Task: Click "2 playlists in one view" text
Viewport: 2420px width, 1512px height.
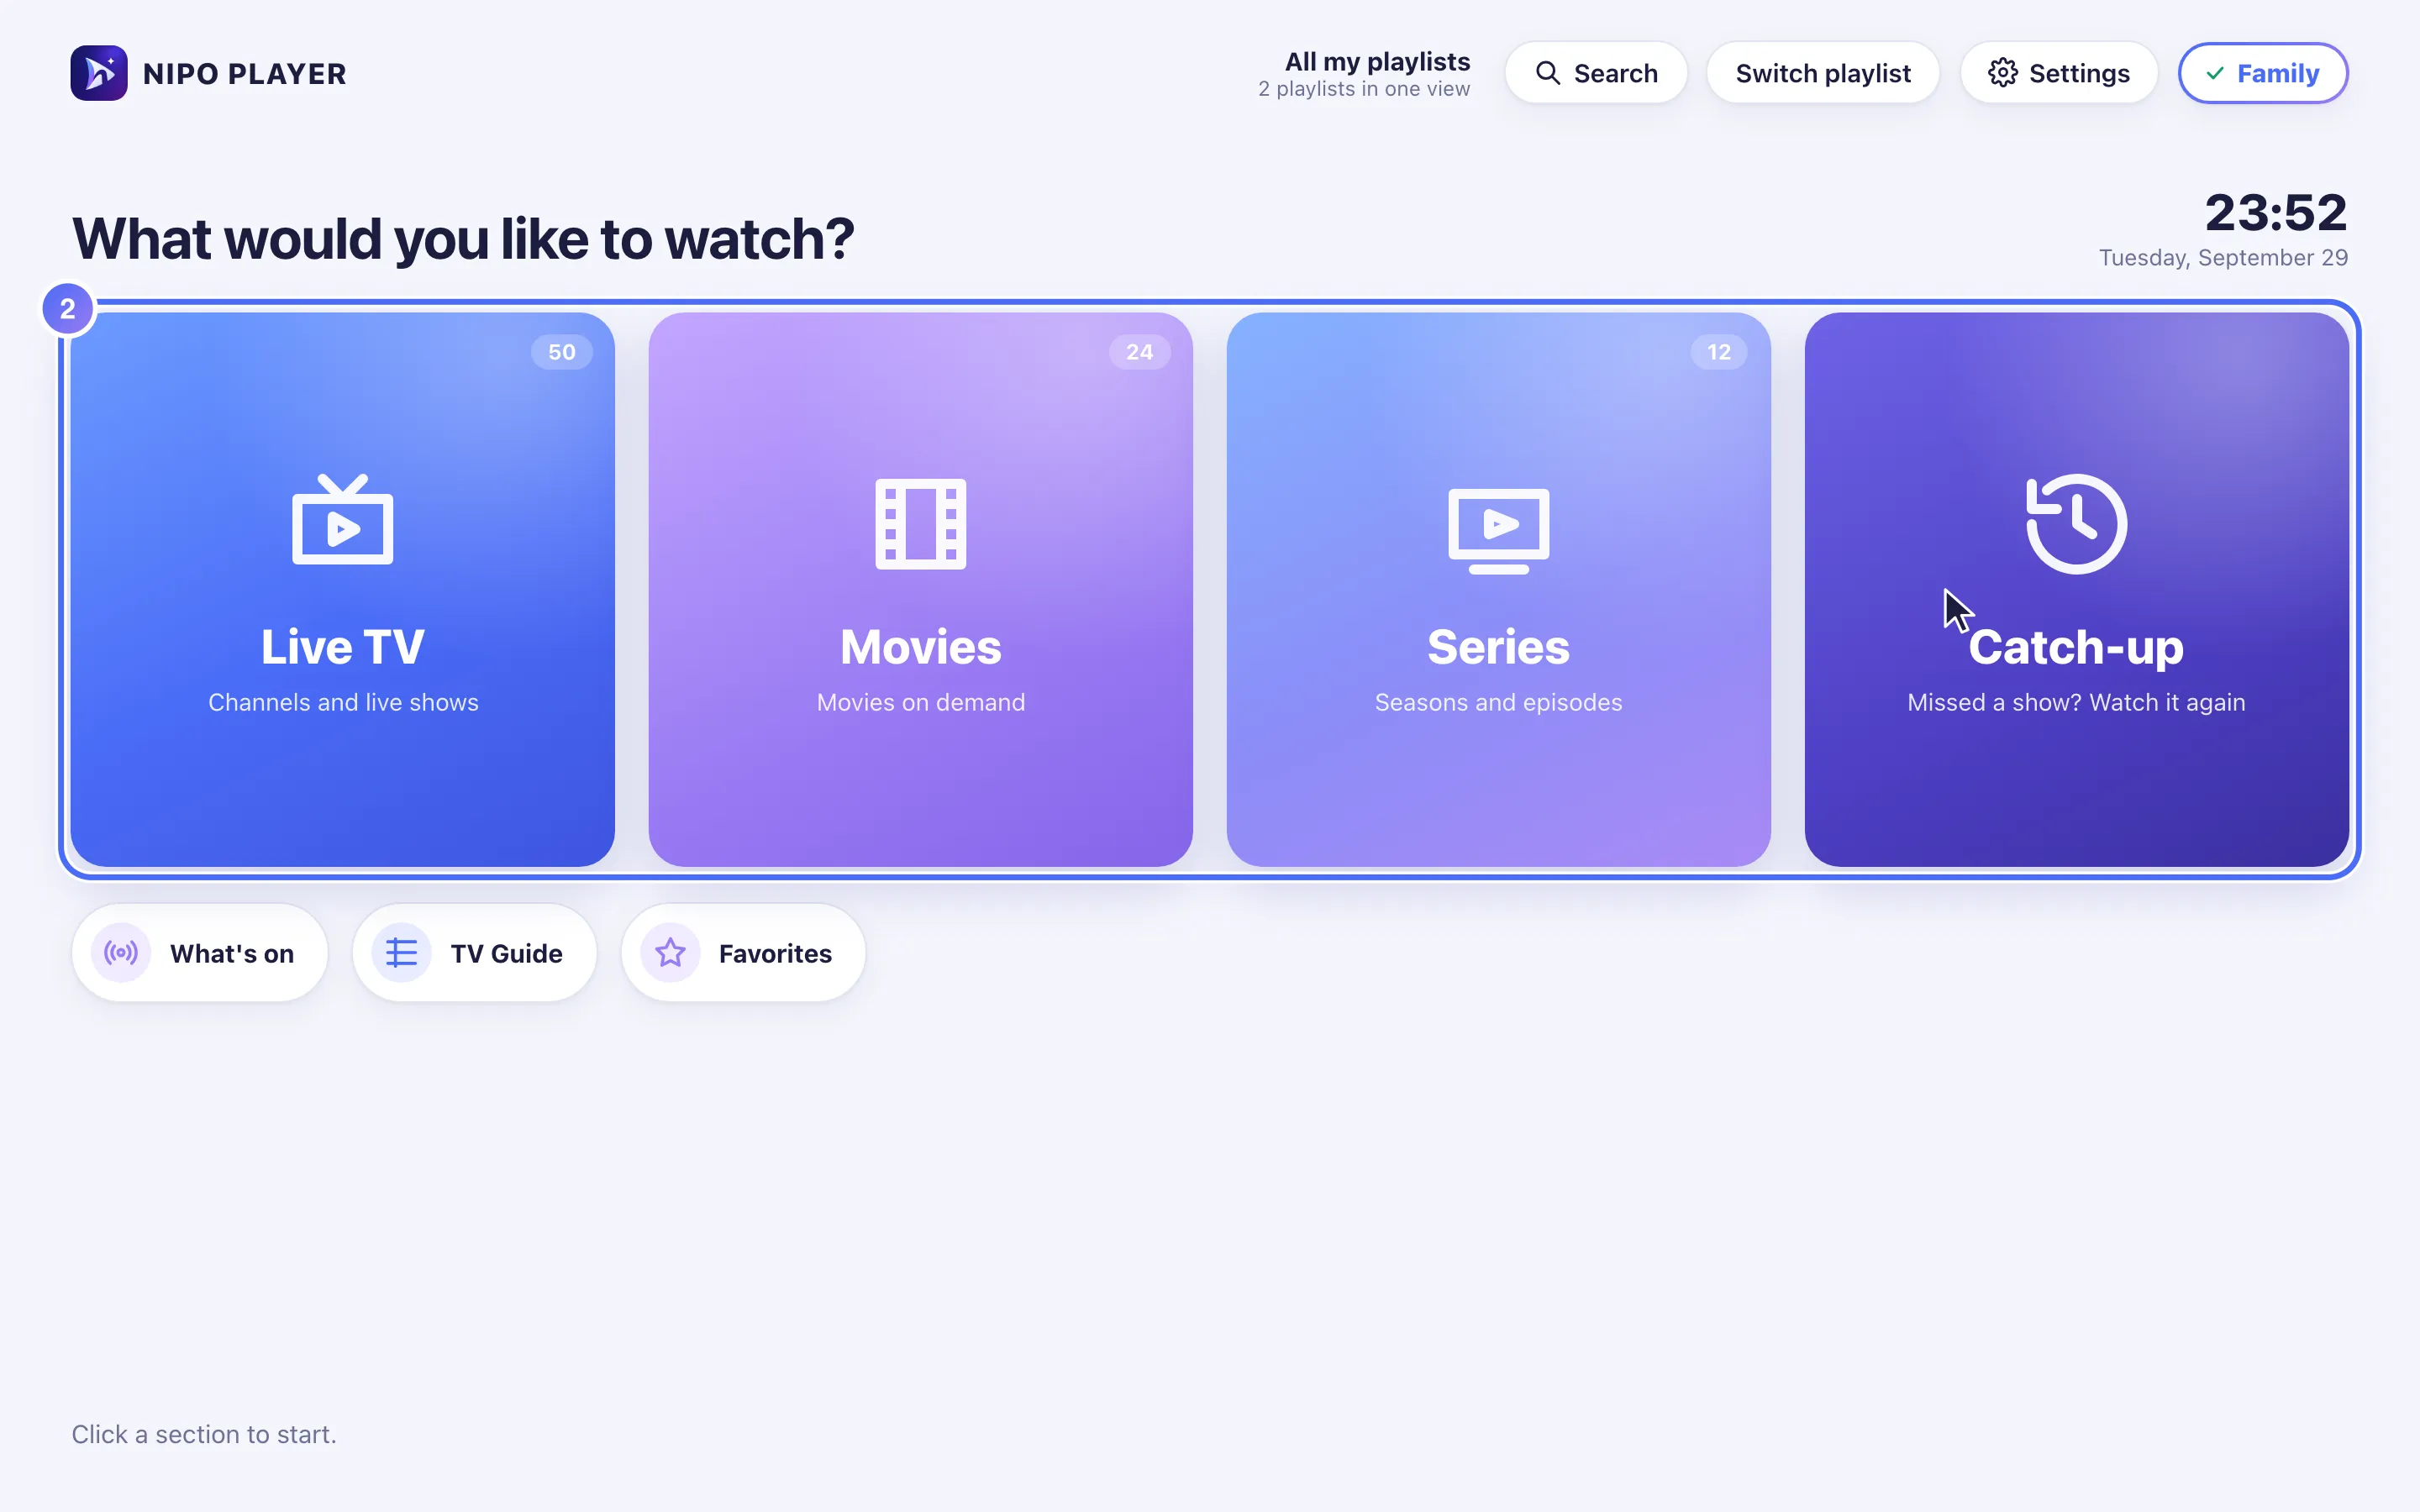Action: pyautogui.click(x=1364, y=89)
